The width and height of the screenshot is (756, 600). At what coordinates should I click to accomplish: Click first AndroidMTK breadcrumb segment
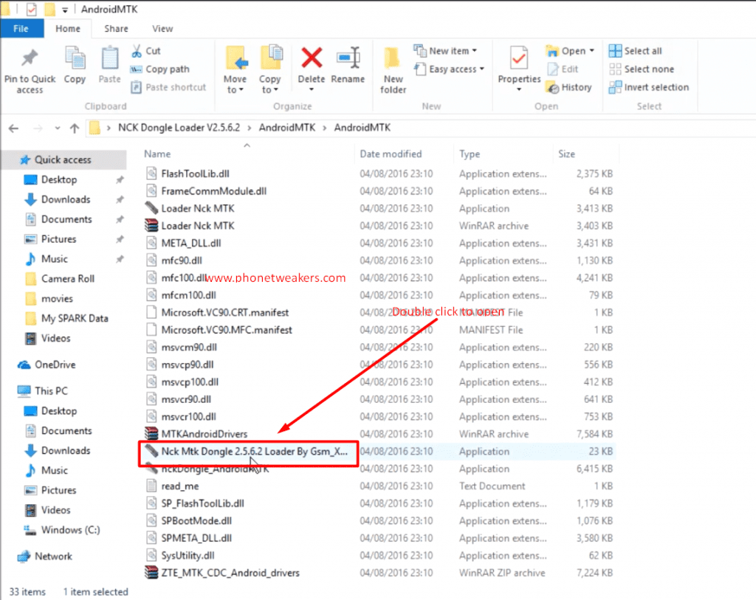[287, 128]
